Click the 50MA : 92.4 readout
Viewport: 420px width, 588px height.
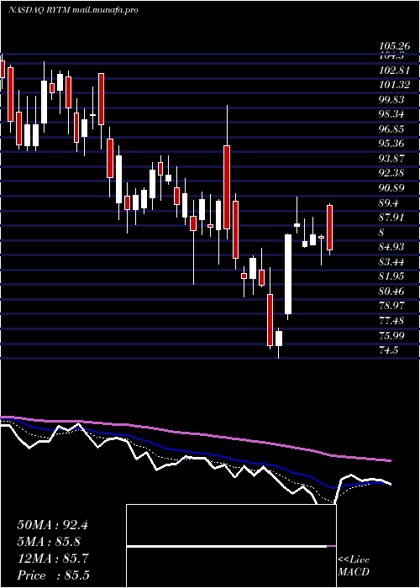click(x=52, y=525)
